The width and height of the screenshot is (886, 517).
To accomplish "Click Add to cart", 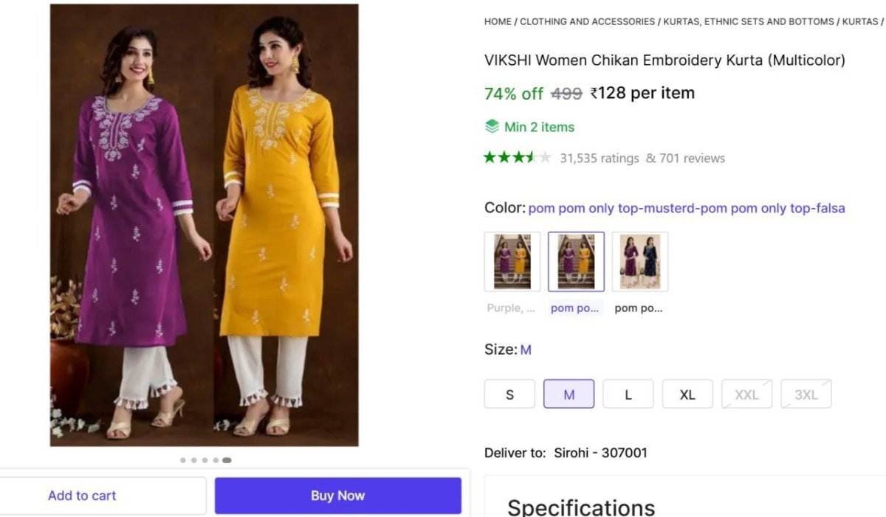I will click(x=82, y=495).
